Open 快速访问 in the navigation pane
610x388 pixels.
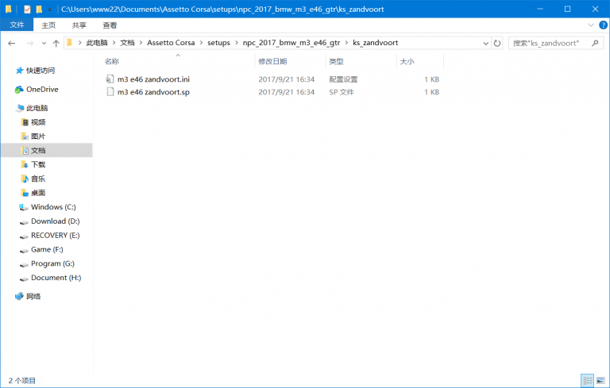coord(41,71)
